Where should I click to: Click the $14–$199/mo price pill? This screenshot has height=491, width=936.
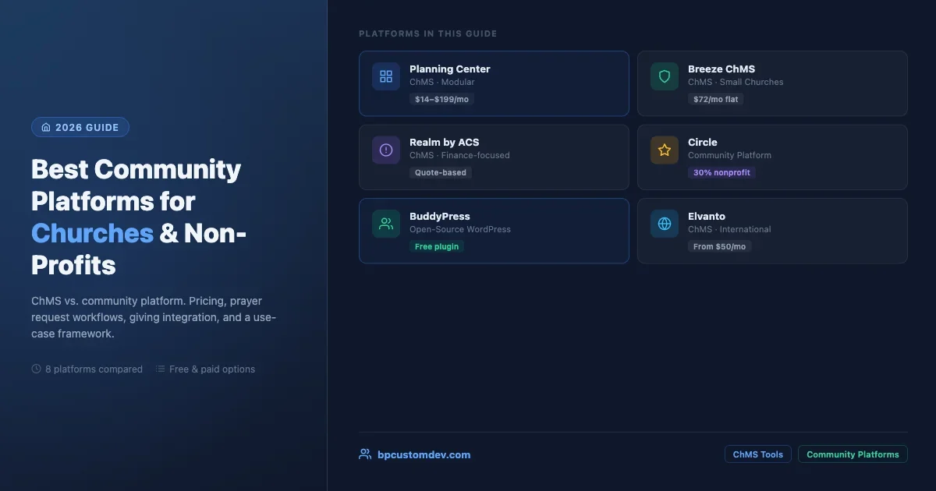[442, 99]
